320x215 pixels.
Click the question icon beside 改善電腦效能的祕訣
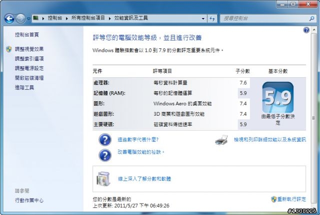[x=105, y=155]
